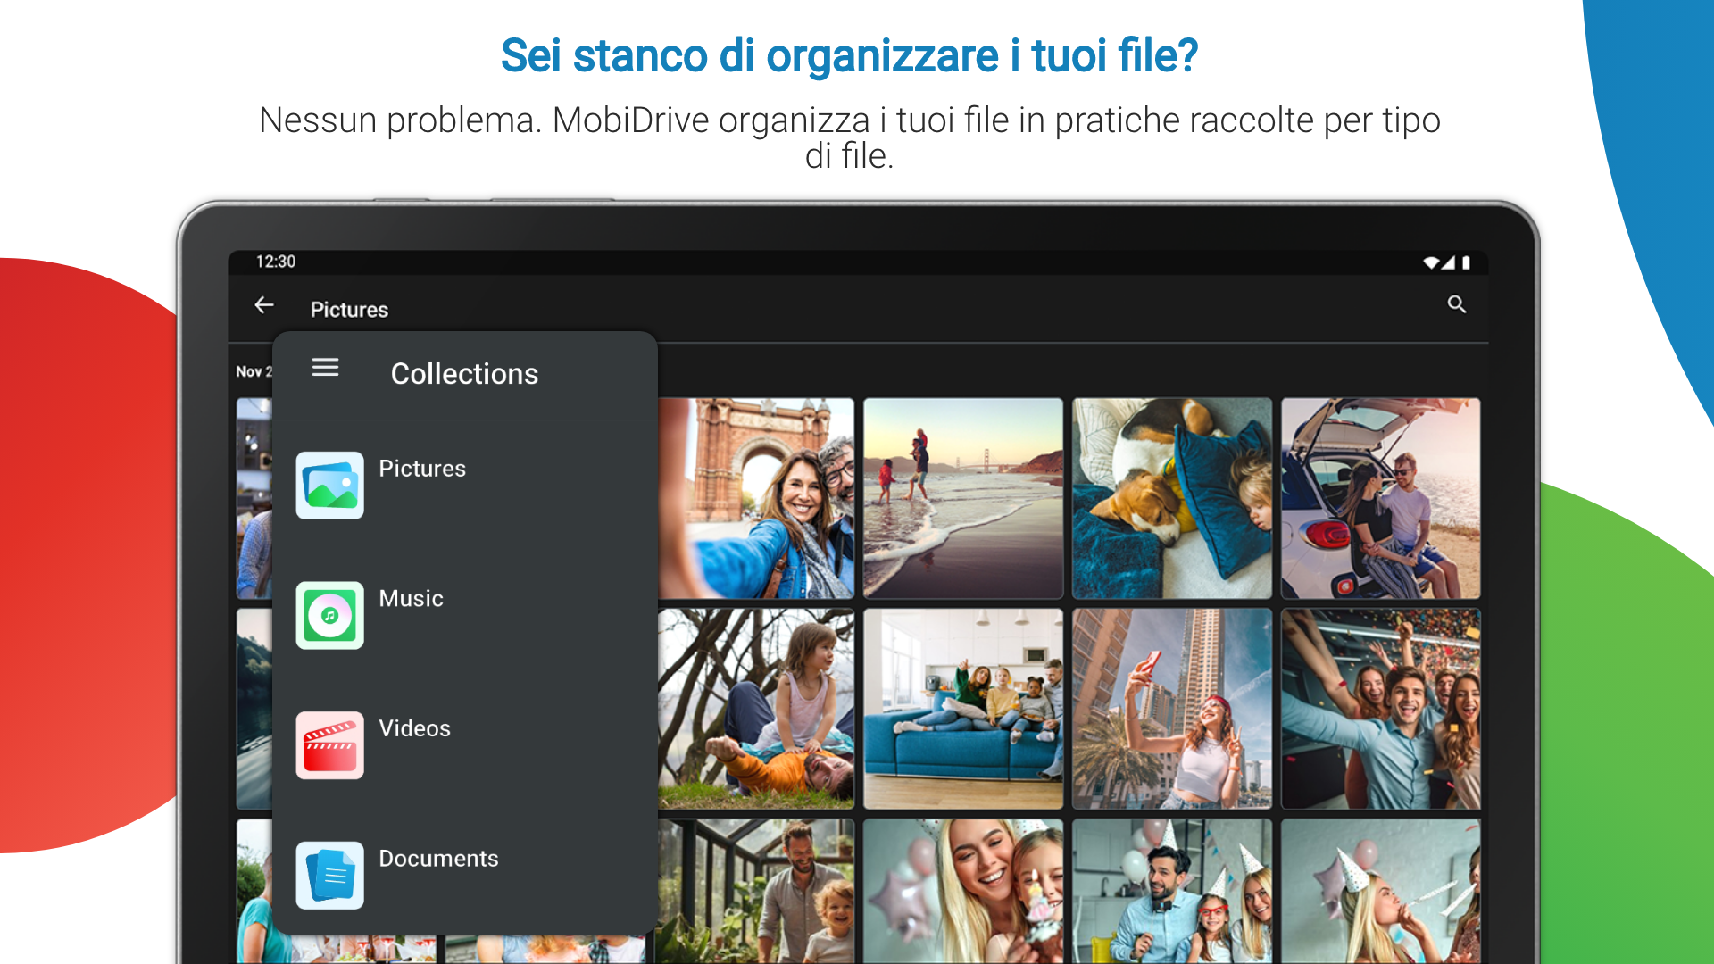Open the couple sitting in car trunk photo
Image resolution: width=1714 pixels, height=964 pixels.
coord(1380,498)
